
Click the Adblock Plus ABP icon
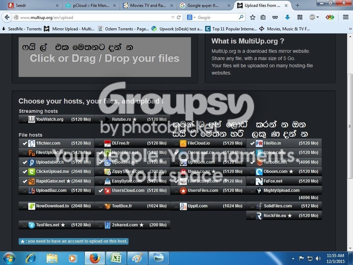(312, 17)
